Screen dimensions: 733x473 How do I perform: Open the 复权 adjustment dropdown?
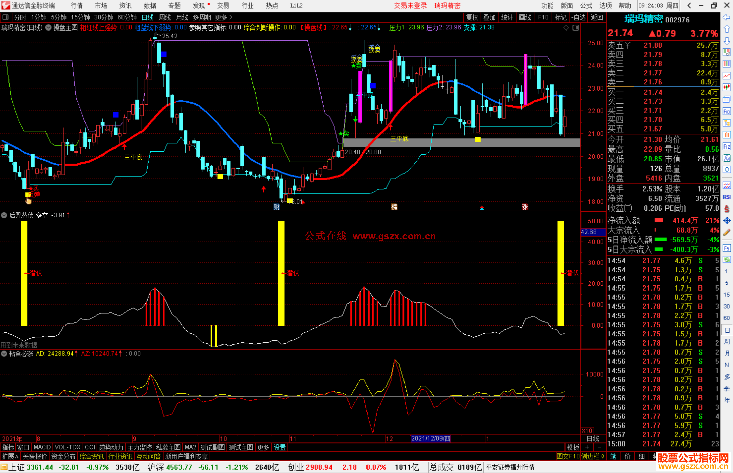472,17
